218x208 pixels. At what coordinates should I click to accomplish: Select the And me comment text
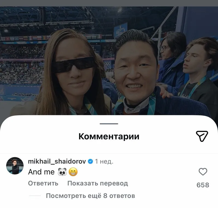click(41, 172)
